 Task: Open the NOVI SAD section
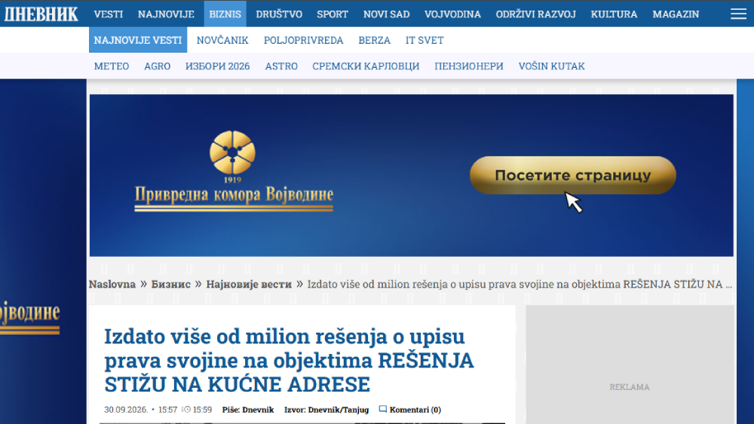(x=387, y=14)
